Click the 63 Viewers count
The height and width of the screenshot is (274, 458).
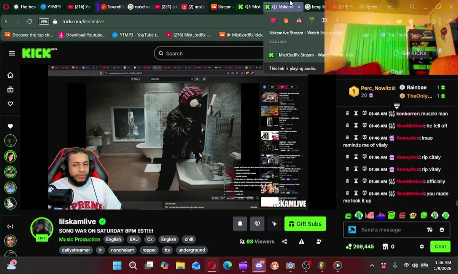click(x=257, y=241)
